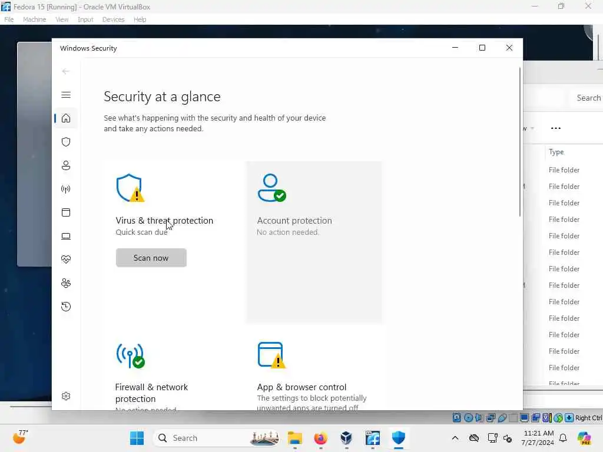Minimize the Windows Security window

point(455,48)
